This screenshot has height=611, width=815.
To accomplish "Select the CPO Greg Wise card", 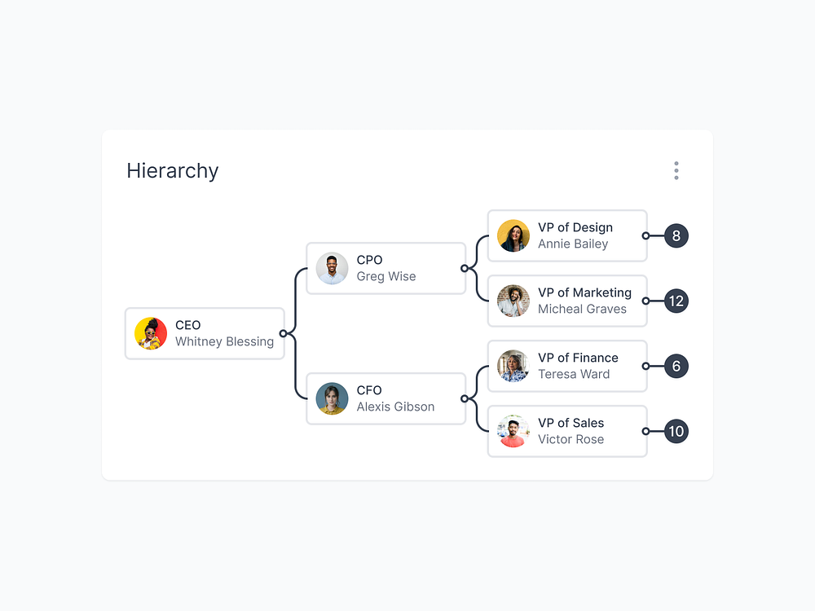I will pos(385,268).
